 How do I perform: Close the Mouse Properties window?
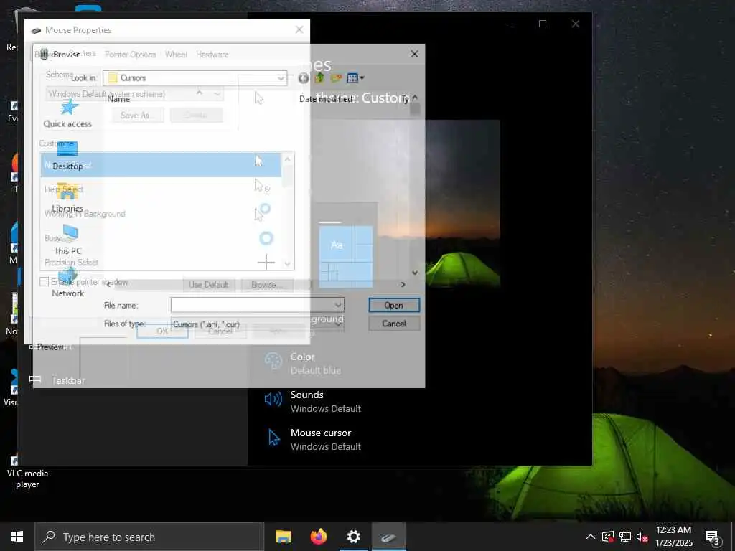tap(299, 29)
